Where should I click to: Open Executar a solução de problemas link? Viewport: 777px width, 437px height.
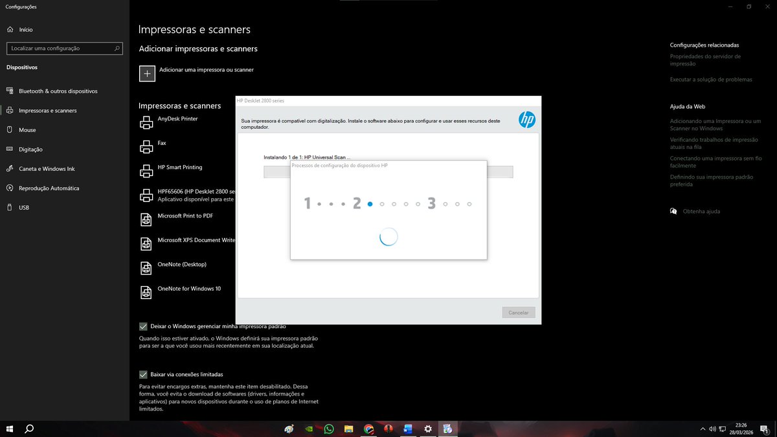point(711,80)
